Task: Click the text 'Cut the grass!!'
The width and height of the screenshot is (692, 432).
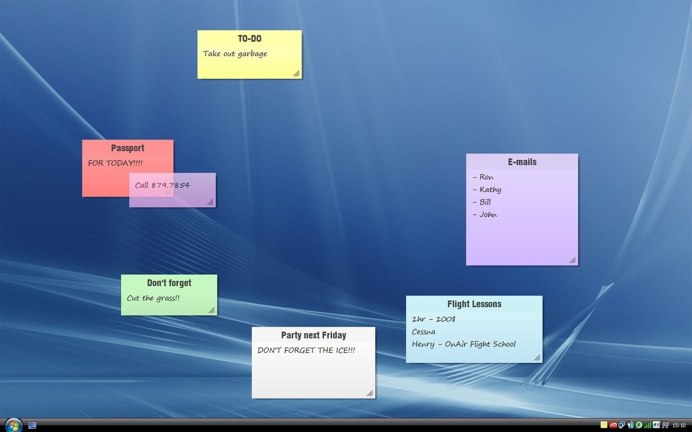Action: click(x=153, y=298)
